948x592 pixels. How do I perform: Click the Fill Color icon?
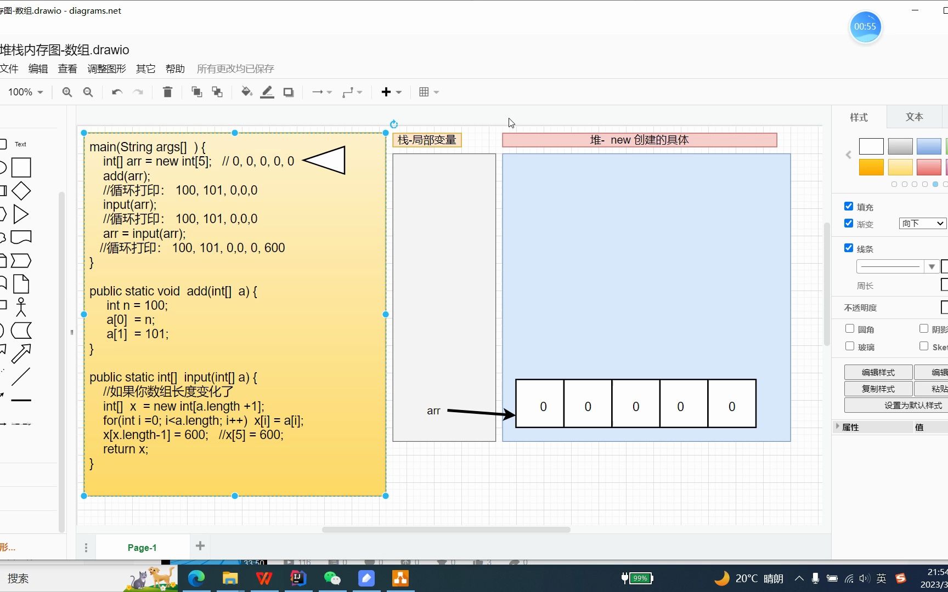[246, 92]
